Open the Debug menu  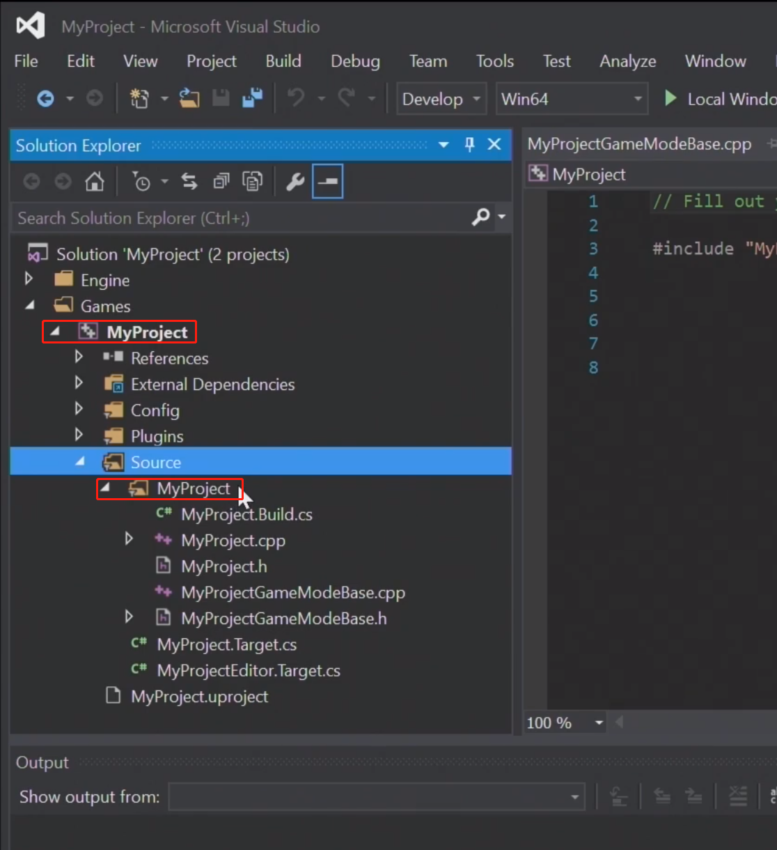click(355, 61)
